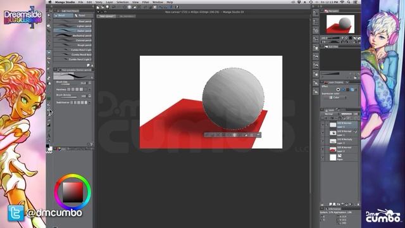Click the color wheel tab icon above color wheel
Image resolution: width=405 pixels, height=228 pixels.
tap(59, 149)
